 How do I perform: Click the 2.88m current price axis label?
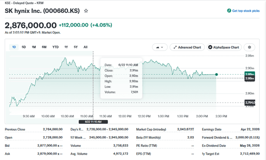(x=249, y=74)
